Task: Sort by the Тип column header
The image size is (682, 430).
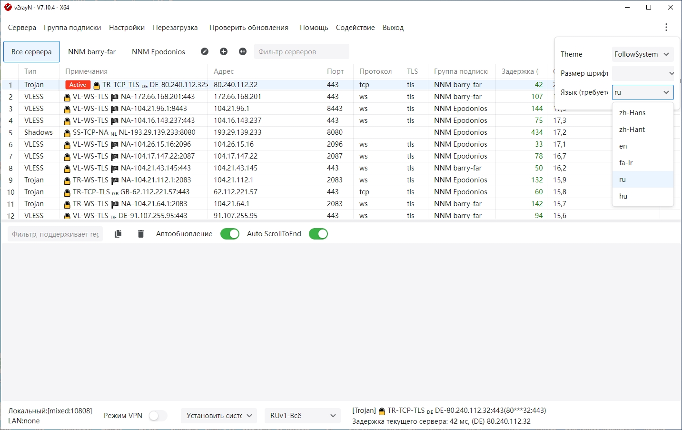Action: [39, 71]
